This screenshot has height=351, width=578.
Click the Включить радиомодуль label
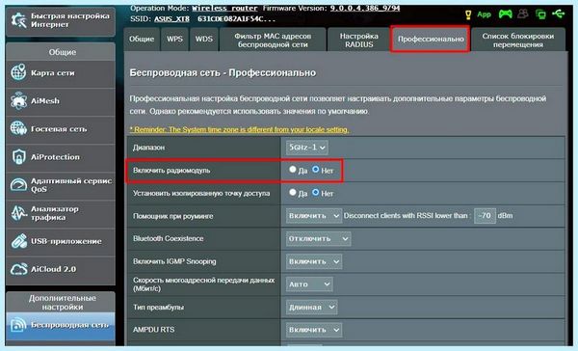[x=171, y=170]
